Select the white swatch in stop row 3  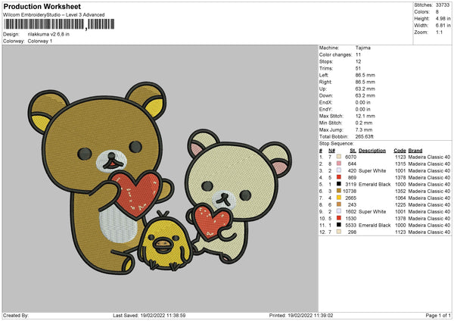pos(339,170)
